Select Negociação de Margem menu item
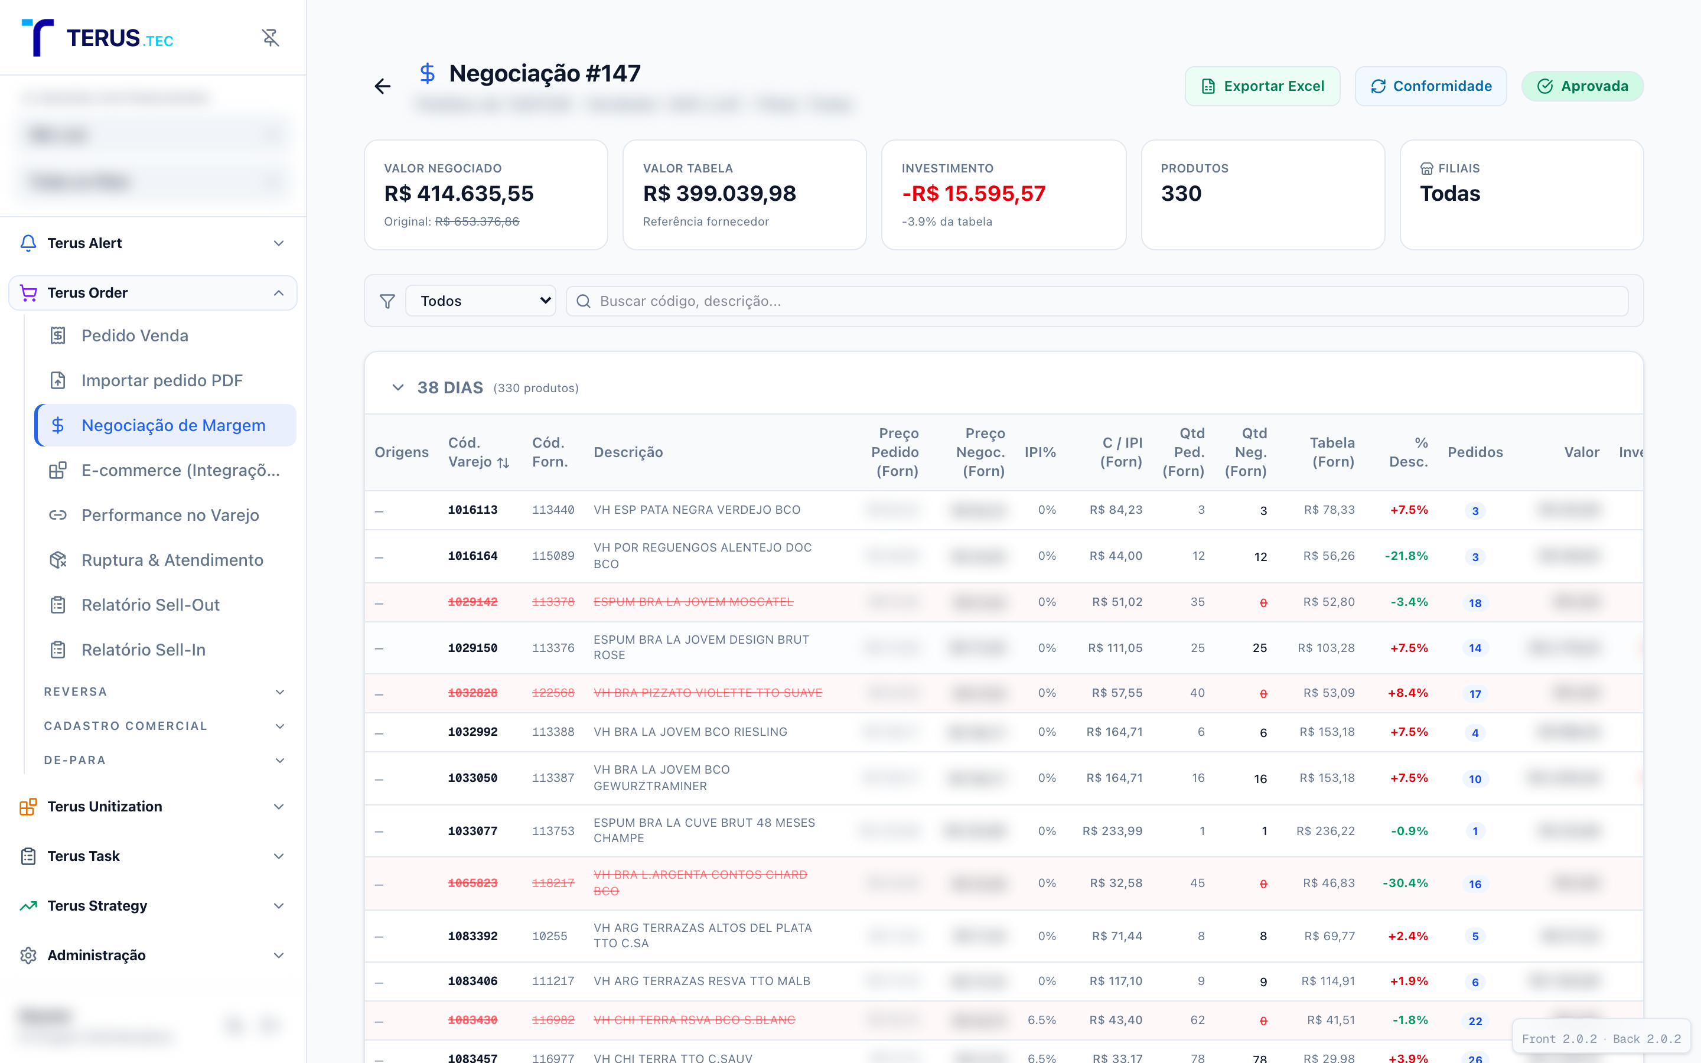Screen dimensions: 1701x1063 166,425
